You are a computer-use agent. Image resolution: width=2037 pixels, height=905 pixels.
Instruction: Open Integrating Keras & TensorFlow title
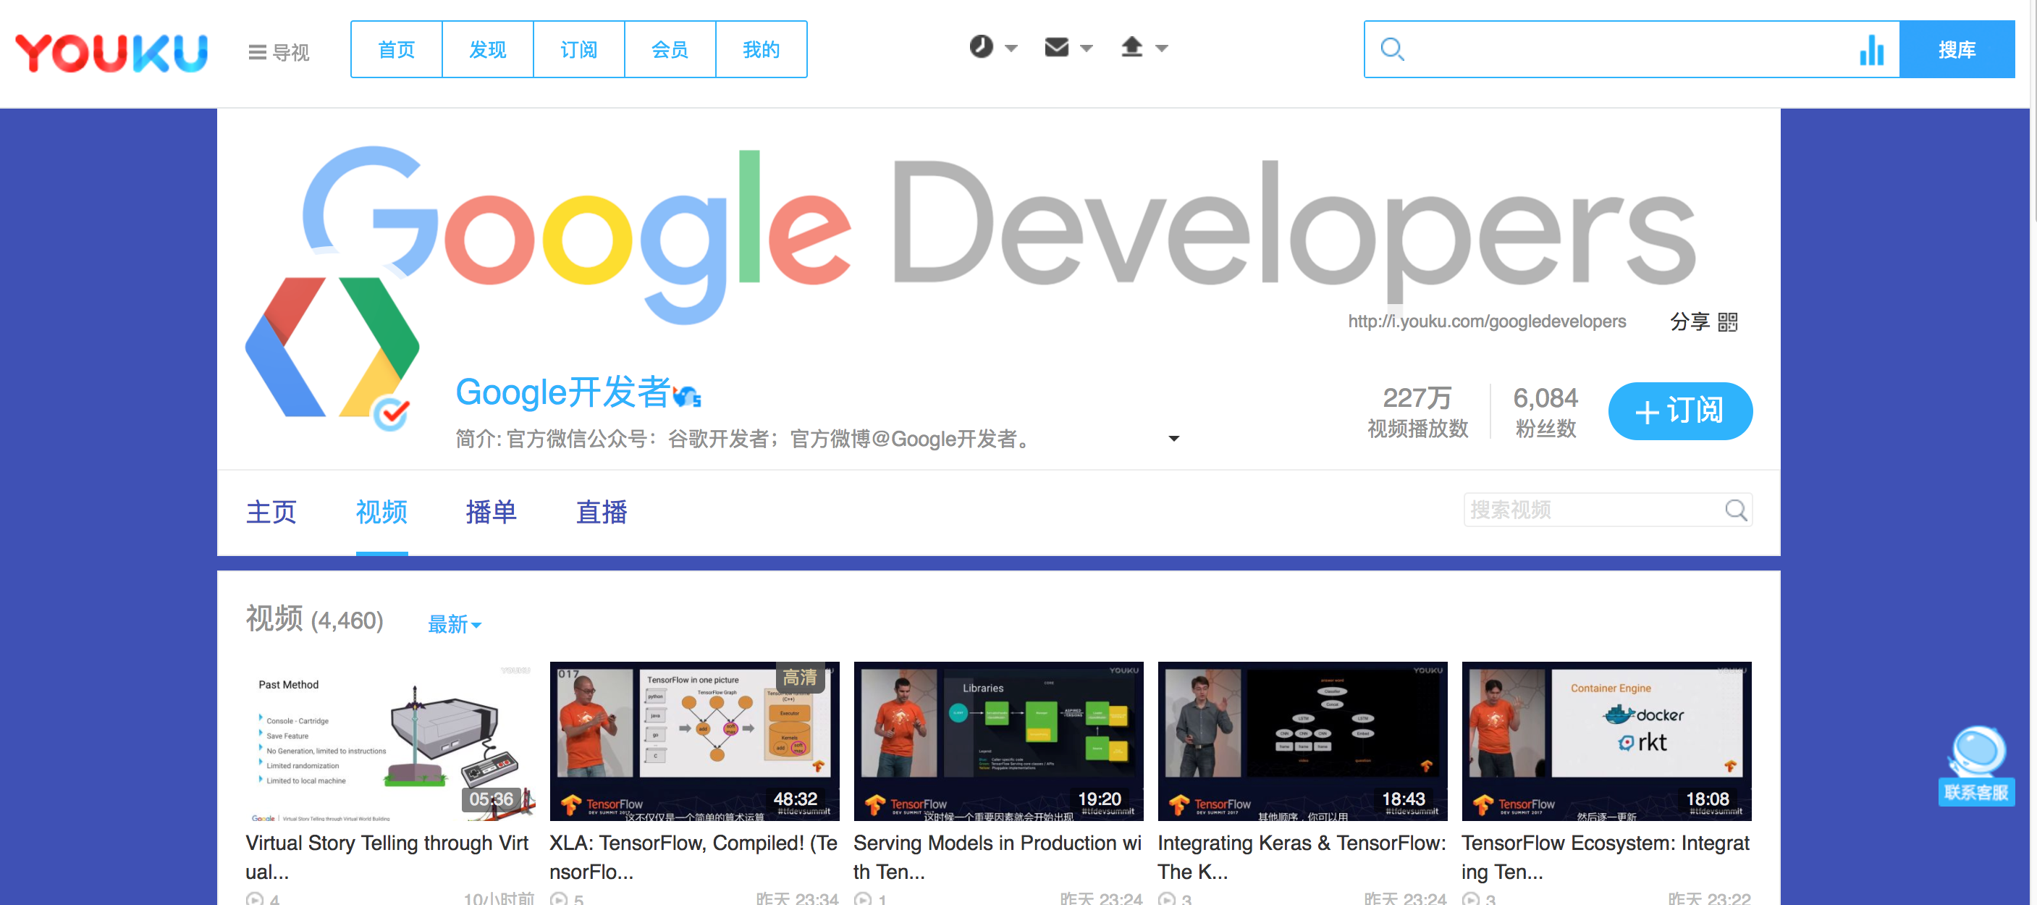(x=1302, y=856)
